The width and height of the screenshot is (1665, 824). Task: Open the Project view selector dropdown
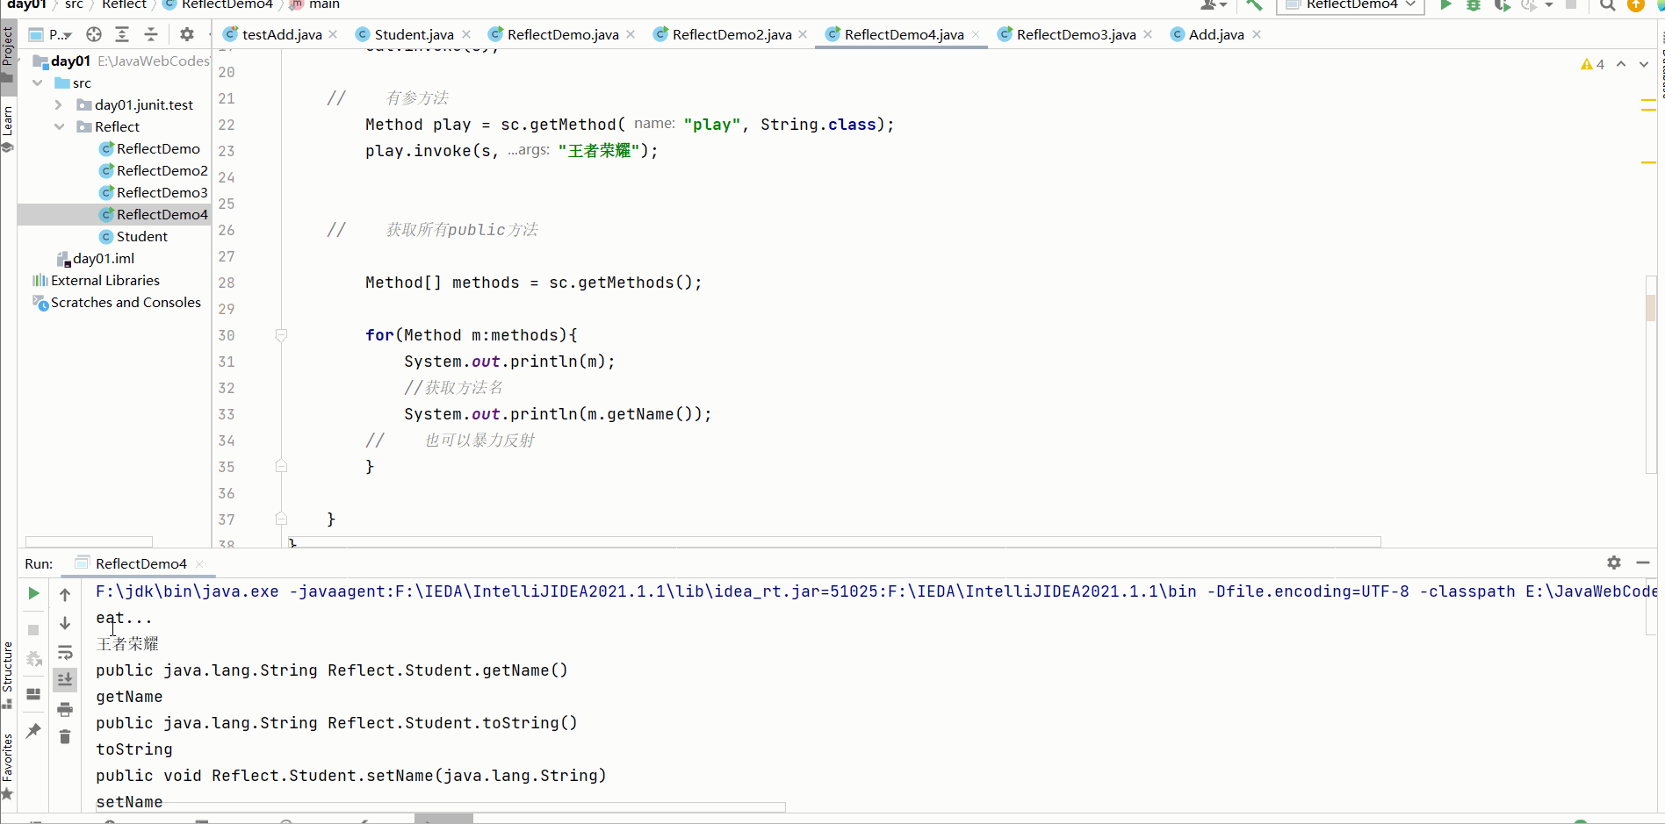tap(51, 34)
